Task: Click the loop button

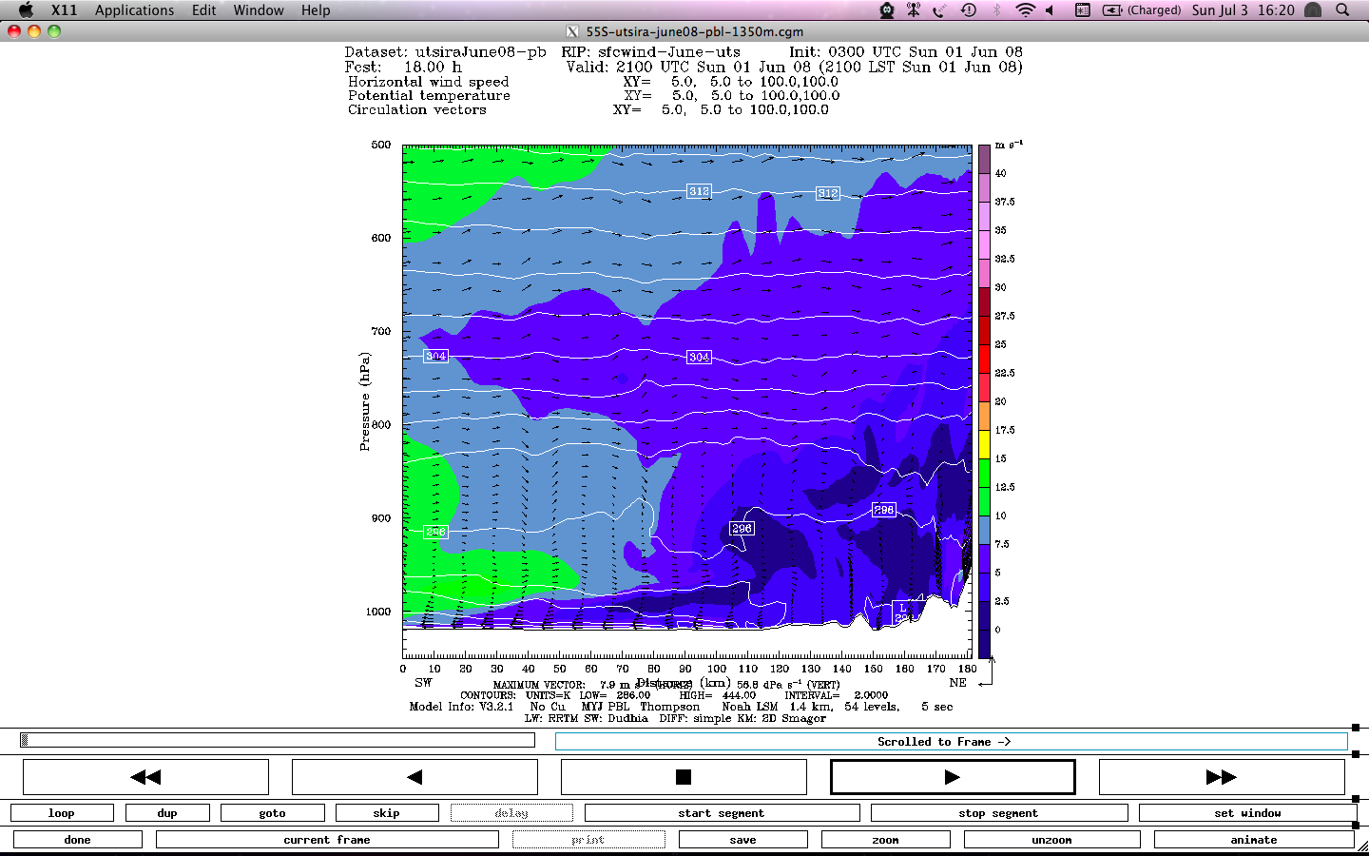Action: point(62,813)
